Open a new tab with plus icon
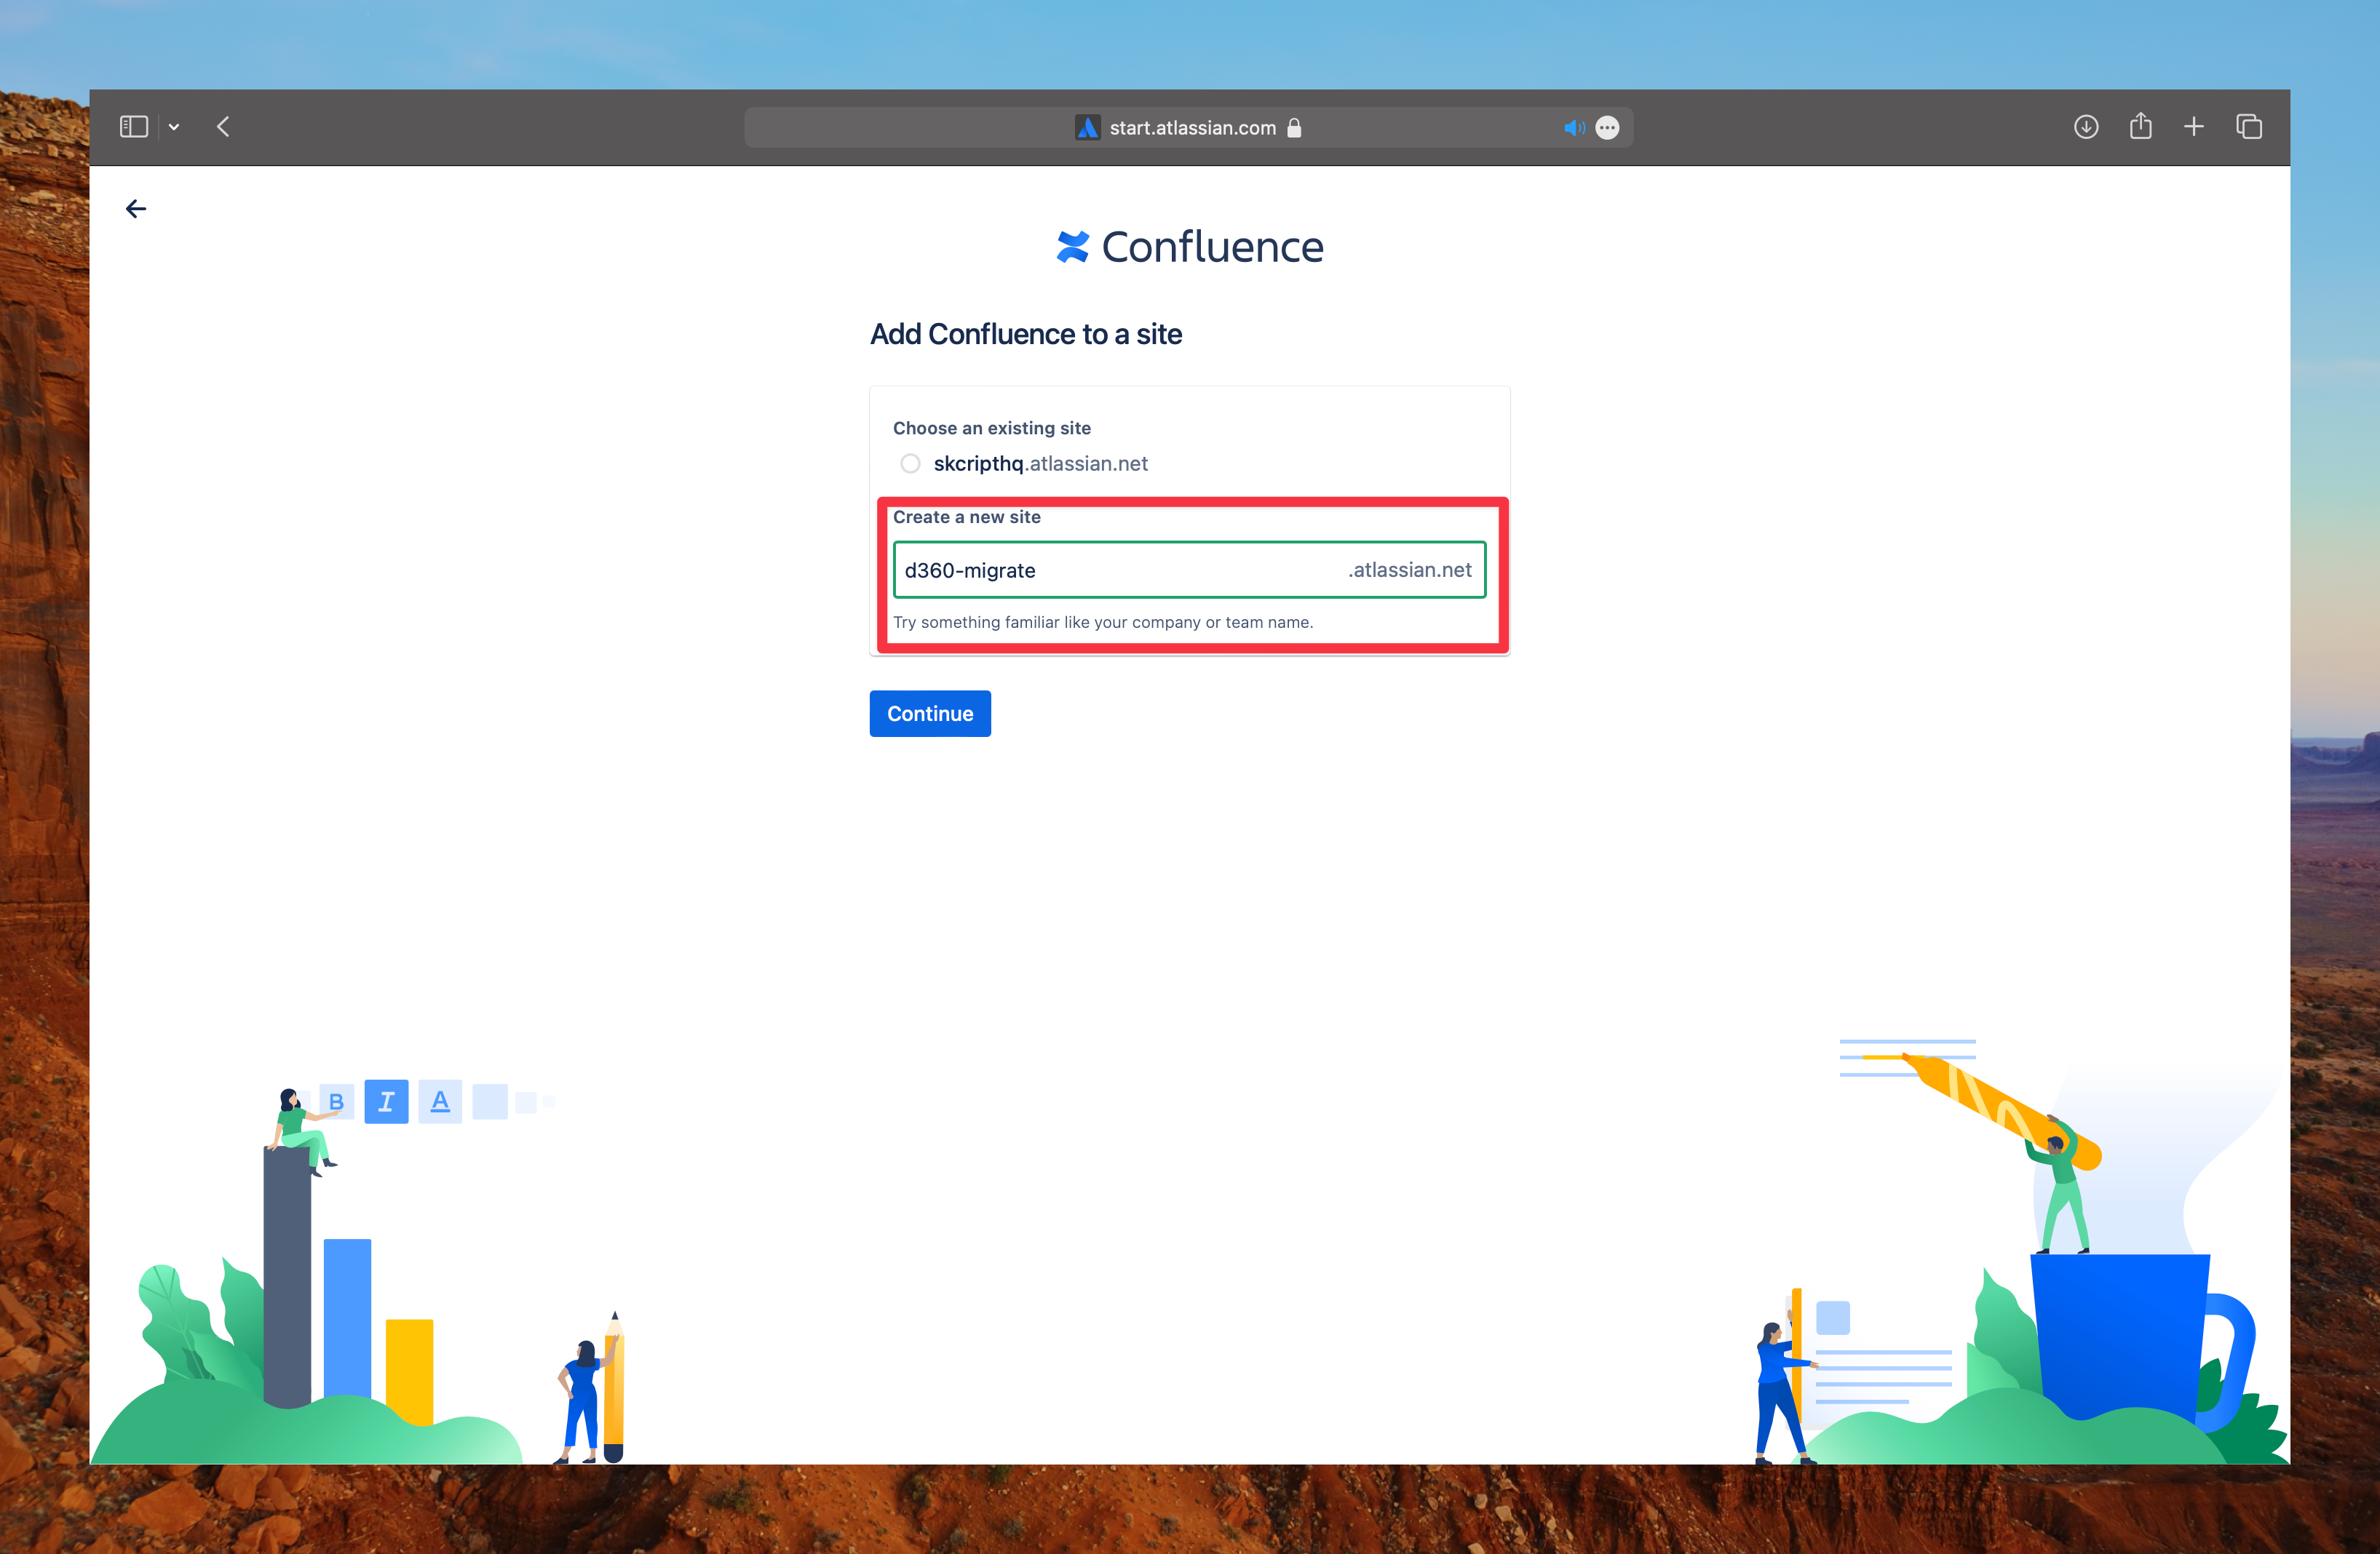The image size is (2380, 1554). (x=2194, y=127)
